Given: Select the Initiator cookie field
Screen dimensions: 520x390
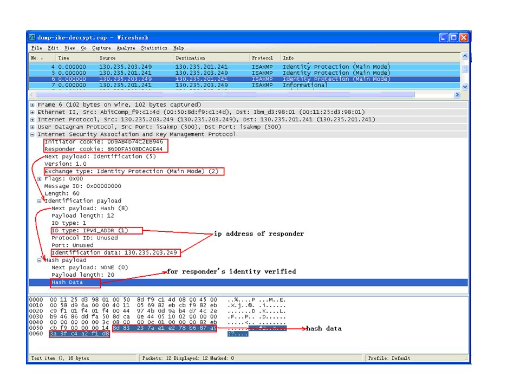Looking at the screenshot, I should coord(104,142).
